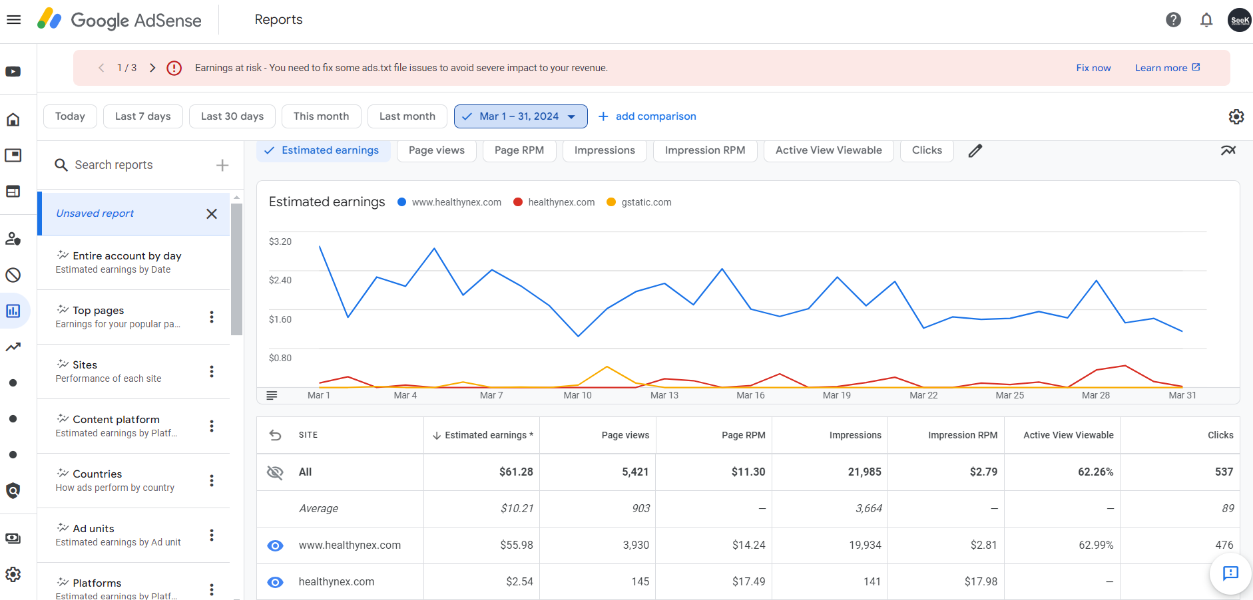Create a new report with plus icon
The height and width of the screenshot is (600, 1253).
[222, 165]
